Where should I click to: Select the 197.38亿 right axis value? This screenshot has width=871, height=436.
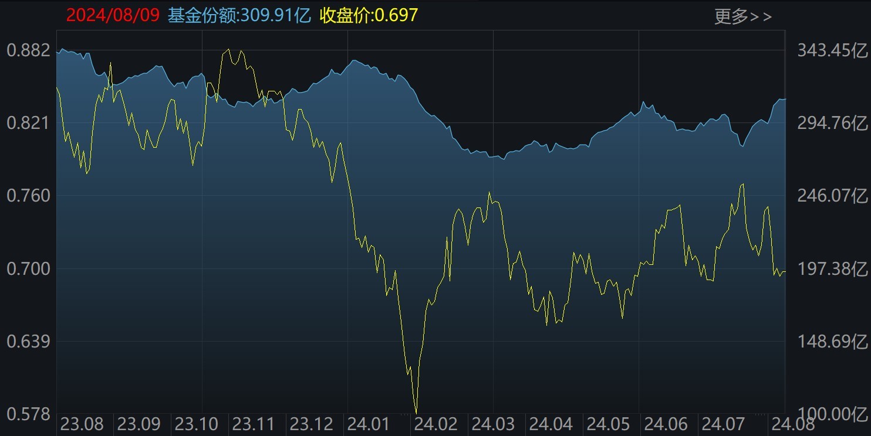(832, 269)
